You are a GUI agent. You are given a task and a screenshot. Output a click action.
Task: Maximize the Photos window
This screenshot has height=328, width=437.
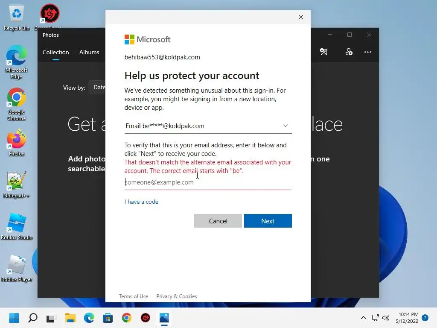(350, 35)
